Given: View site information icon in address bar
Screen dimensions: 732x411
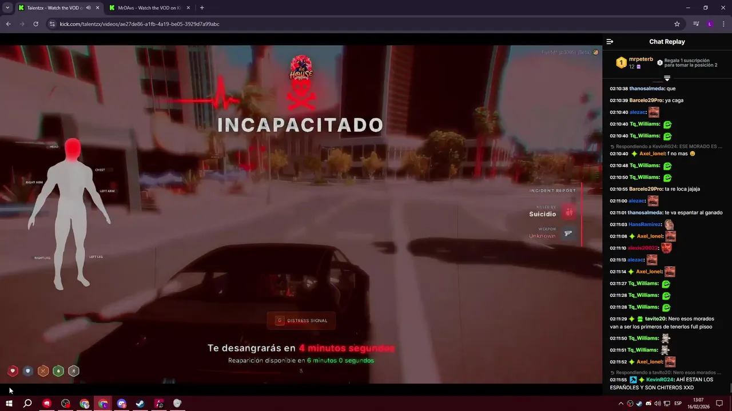Looking at the screenshot, I should click(x=52, y=24).
